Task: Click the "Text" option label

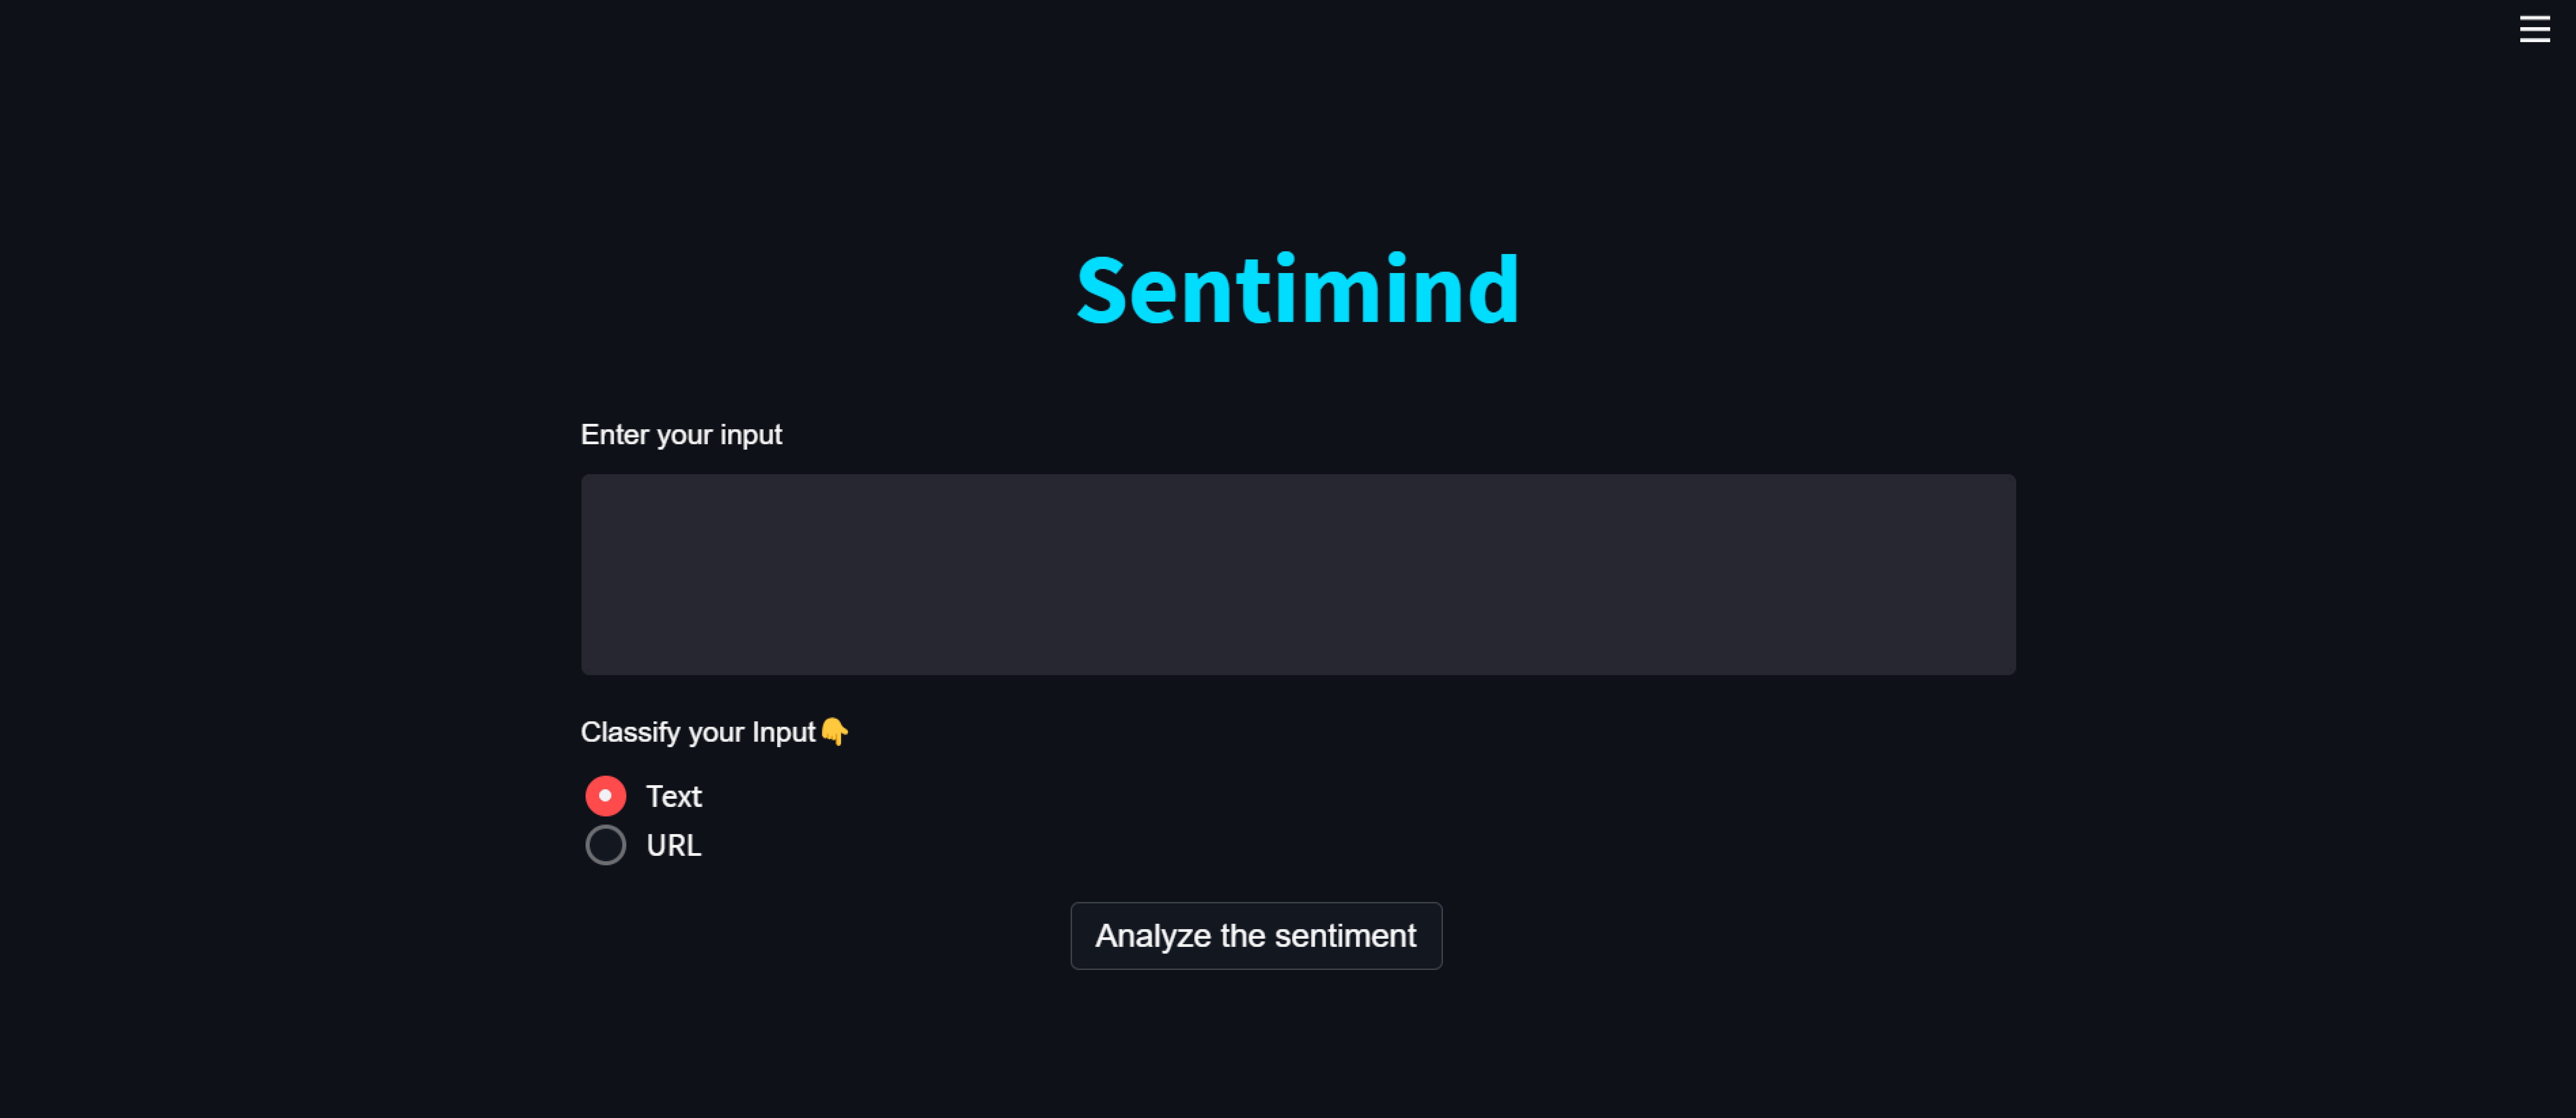Action: [x=673, y=796]
